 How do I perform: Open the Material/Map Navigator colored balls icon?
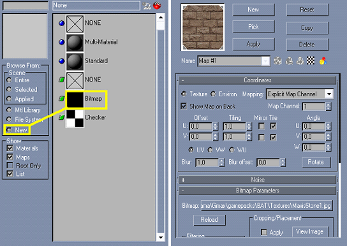[x=323, y=61]
